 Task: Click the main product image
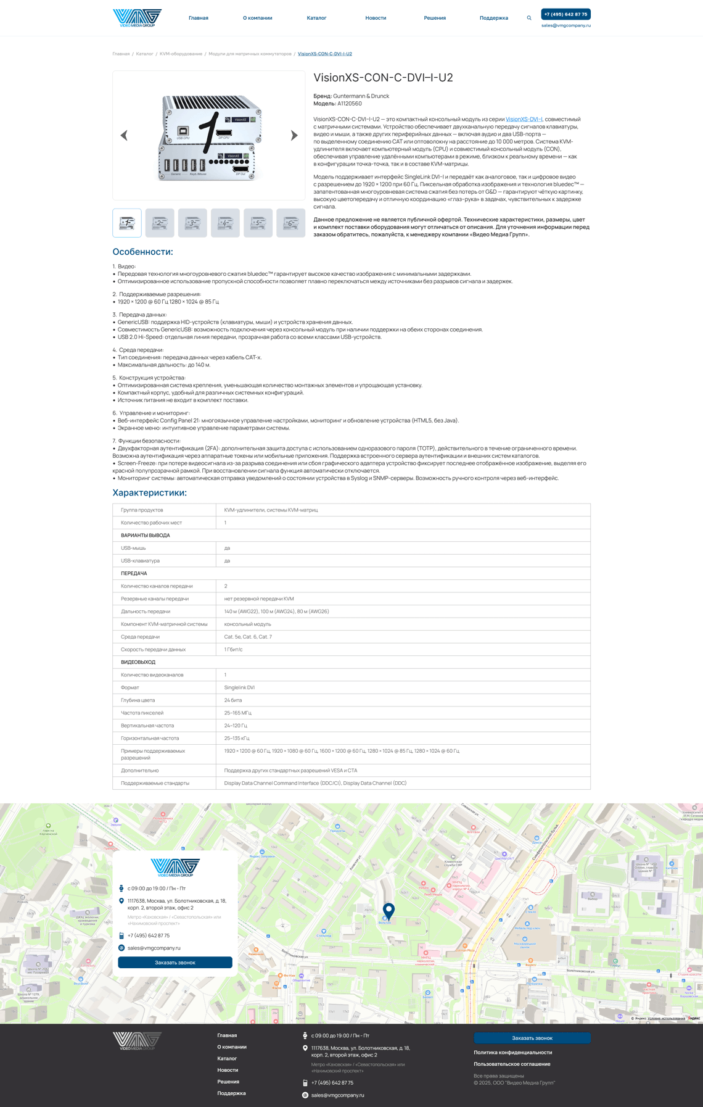pyautogui.click(x=209, y=136)
